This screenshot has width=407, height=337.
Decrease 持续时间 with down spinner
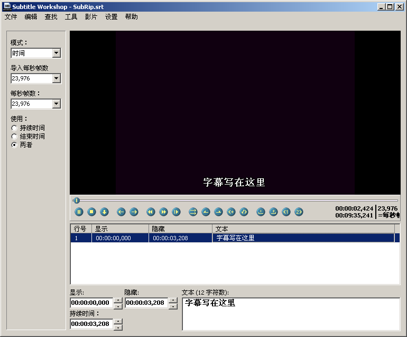coord(118,327)
